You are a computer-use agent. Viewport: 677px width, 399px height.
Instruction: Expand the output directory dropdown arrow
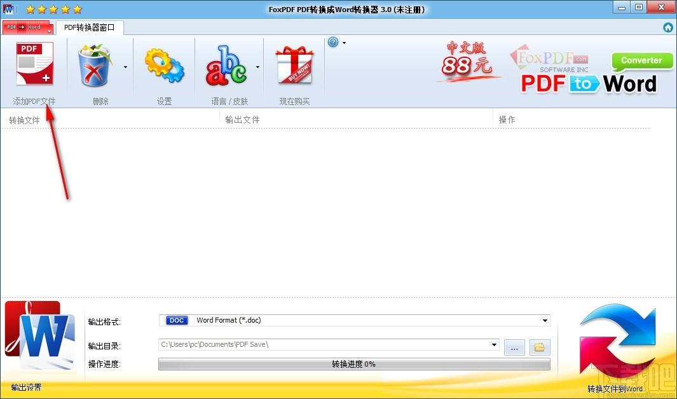tap(495, 344)
